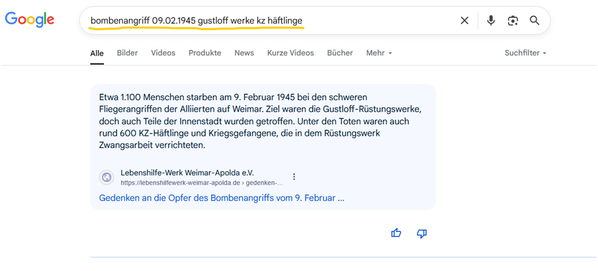
Task: Rate the snippet with thumbs up
Action: click(x=396, y=233)
